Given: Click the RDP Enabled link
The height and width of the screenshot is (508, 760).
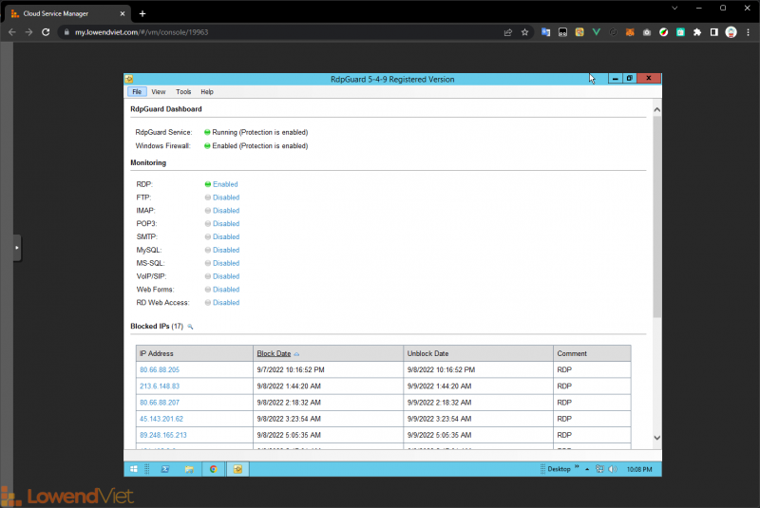Looking at the screenshot, I should [x=225, y=184].
